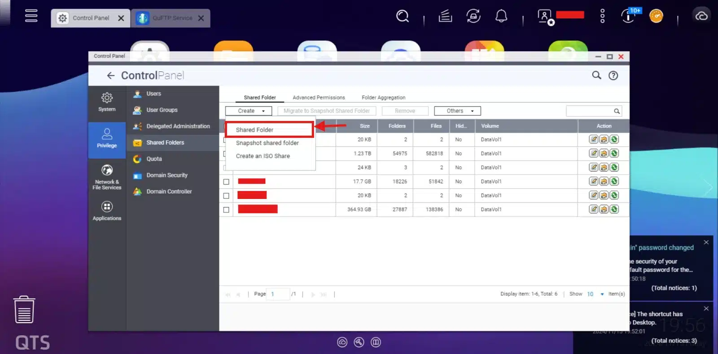Click the shared folder search field
Screen dimensions: 718x354
[590, 111]
